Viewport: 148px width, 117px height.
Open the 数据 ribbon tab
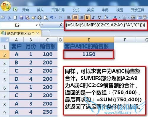click(x=91, y=10)
